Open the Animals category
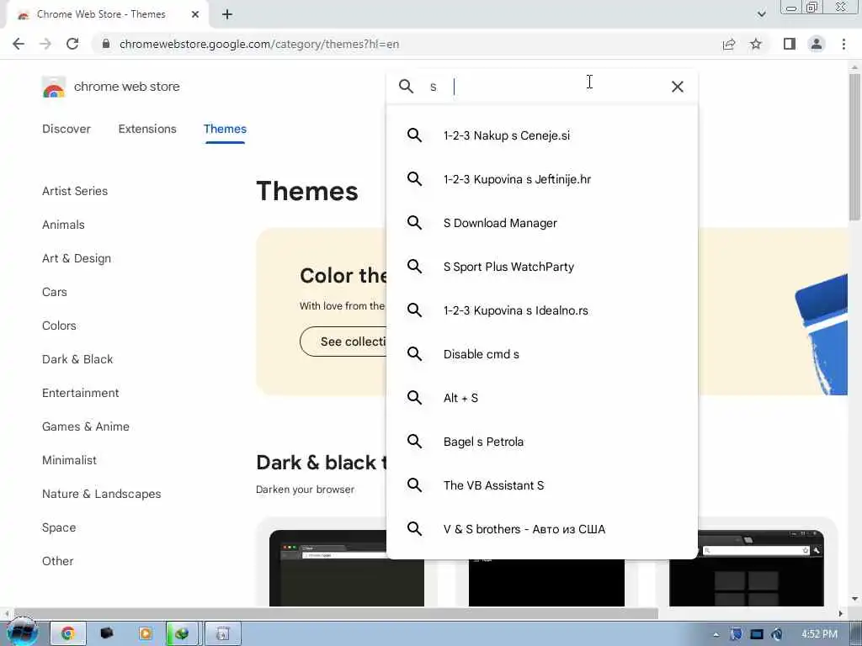Viewport: 862px width, 646px height. 63,225
